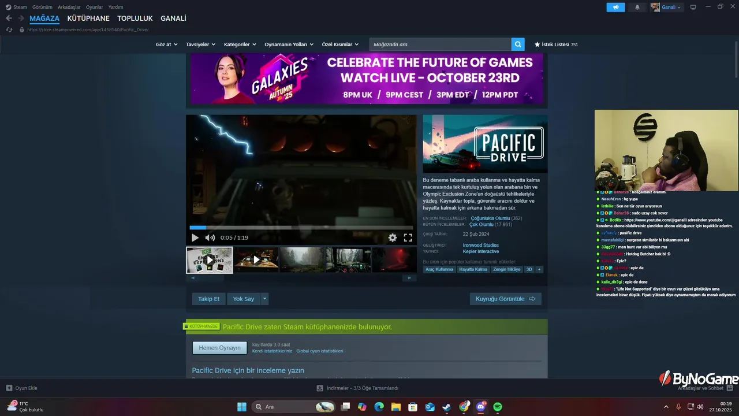Go back with the Steam back arrow
The height and width of the screenshot is (416, 739).
coord(9,18)
